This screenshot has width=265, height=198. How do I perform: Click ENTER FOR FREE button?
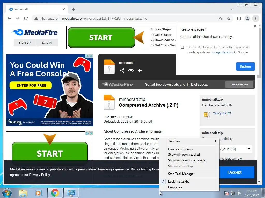pos(31,85)
